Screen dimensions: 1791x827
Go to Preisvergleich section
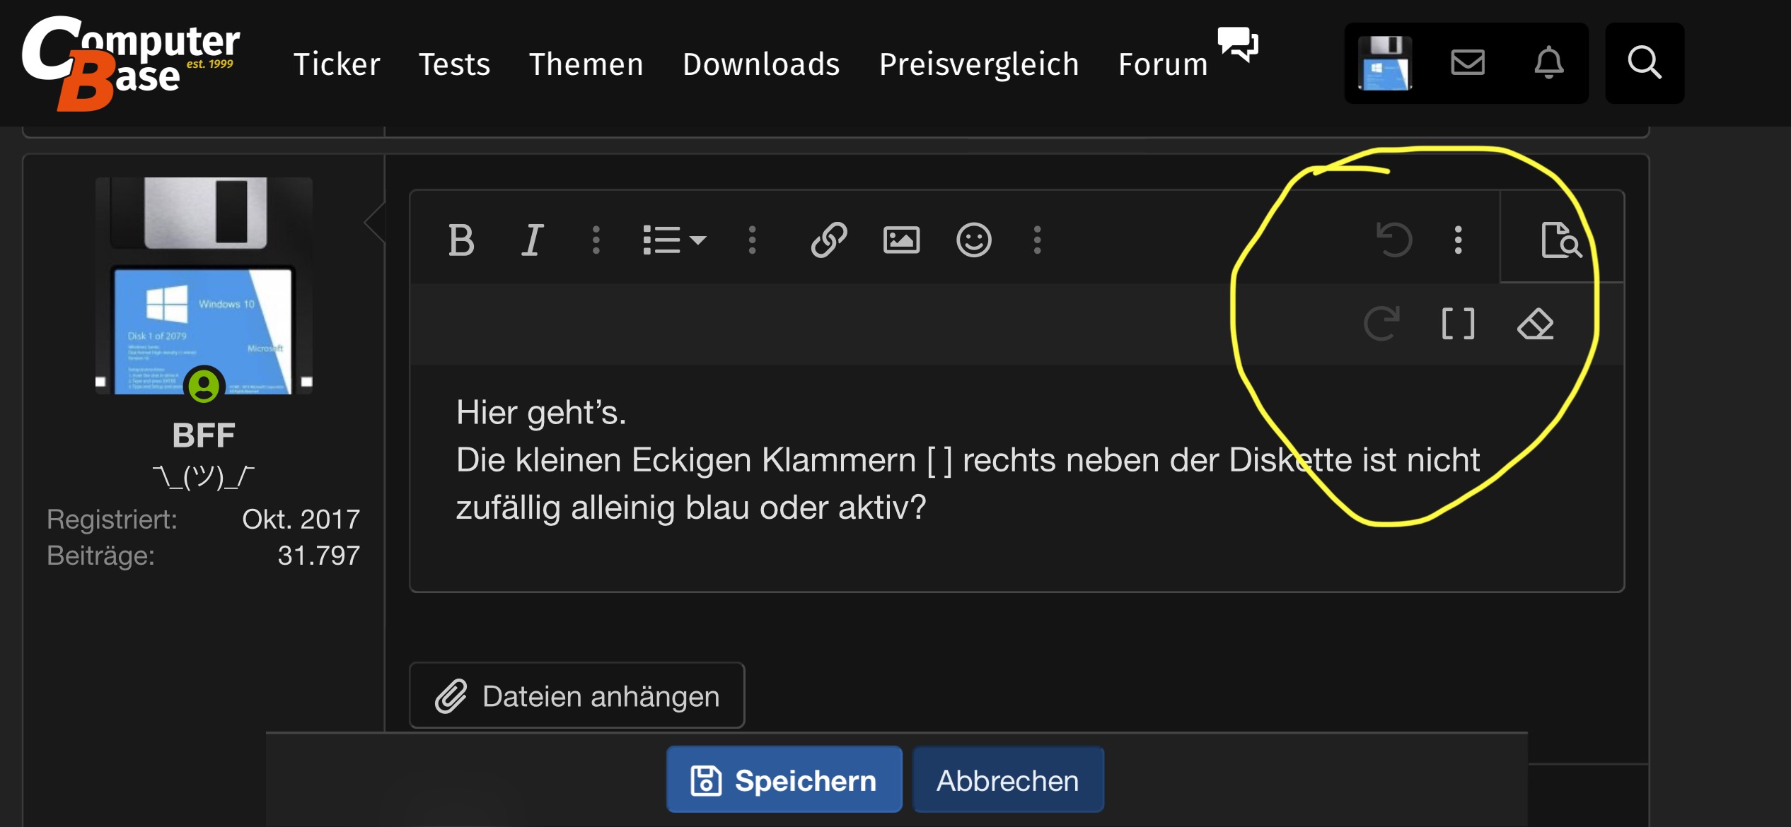pyautogui.click(x=979, y=64)
